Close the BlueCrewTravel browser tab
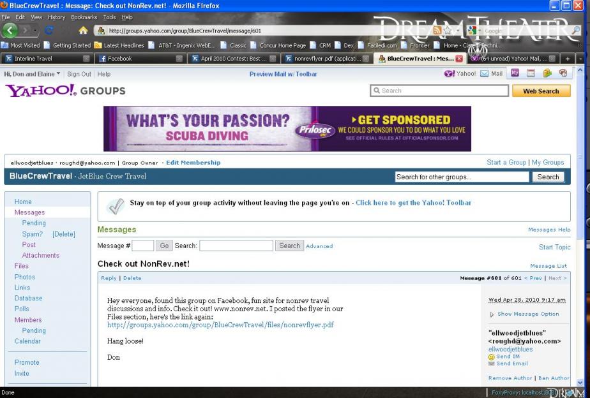This screenshot has height=398, width=590. coord(458,59)
